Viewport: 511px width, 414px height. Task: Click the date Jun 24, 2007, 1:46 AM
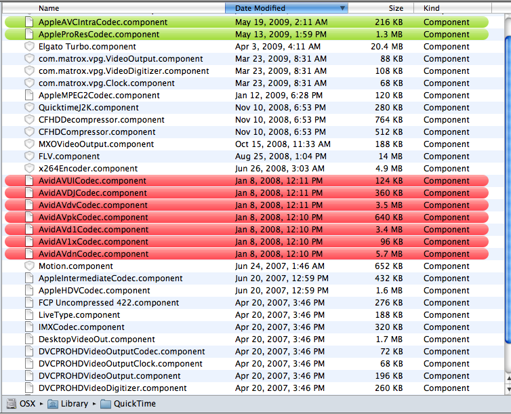[x=280, y=266]
